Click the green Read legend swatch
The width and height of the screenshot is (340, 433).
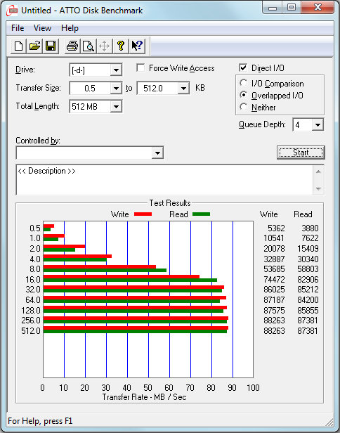click(201, 214)
